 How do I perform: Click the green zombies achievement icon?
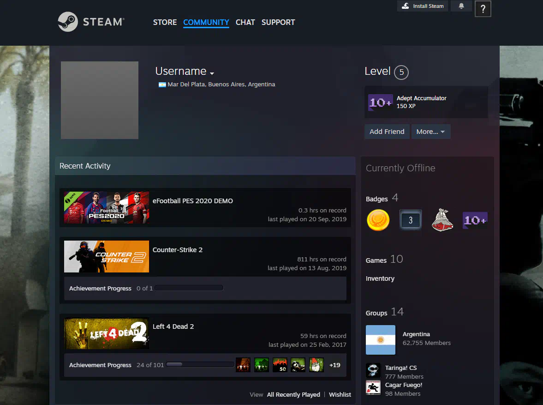(x=262, y=365)
